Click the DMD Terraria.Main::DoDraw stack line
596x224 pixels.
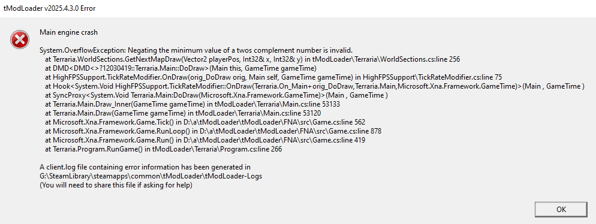pos(180,68)
